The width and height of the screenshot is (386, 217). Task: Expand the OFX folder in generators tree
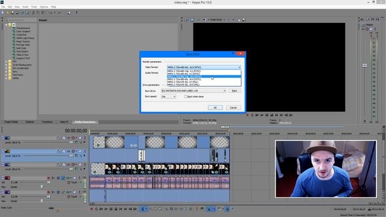pyautogui.click(x=7, y=61)
